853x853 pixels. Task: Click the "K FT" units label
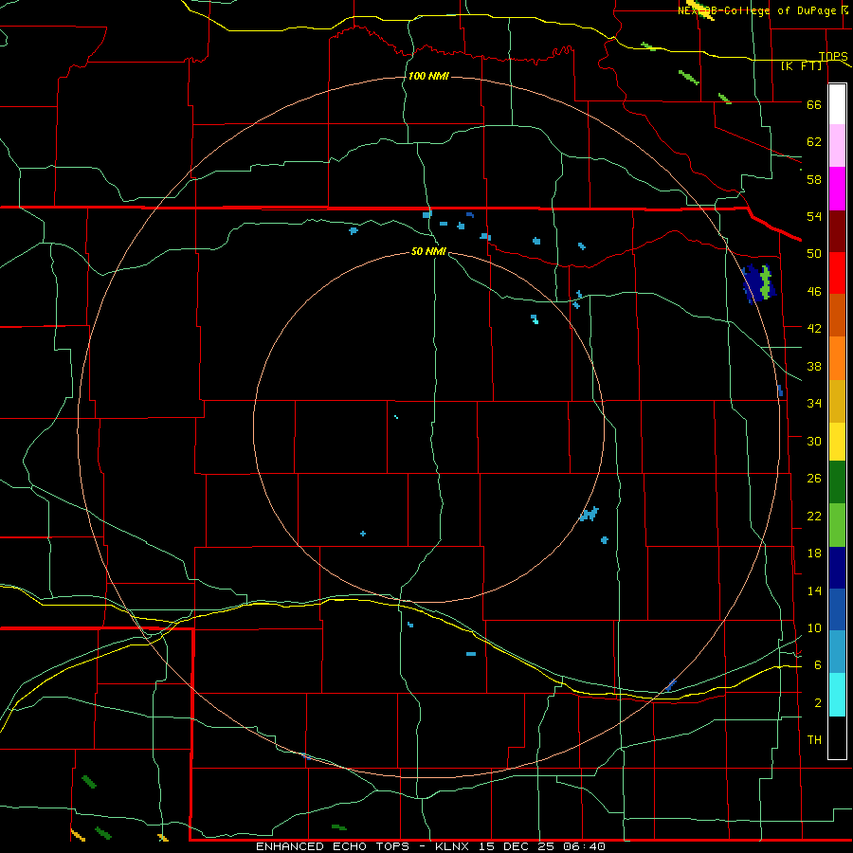point(802,66)
